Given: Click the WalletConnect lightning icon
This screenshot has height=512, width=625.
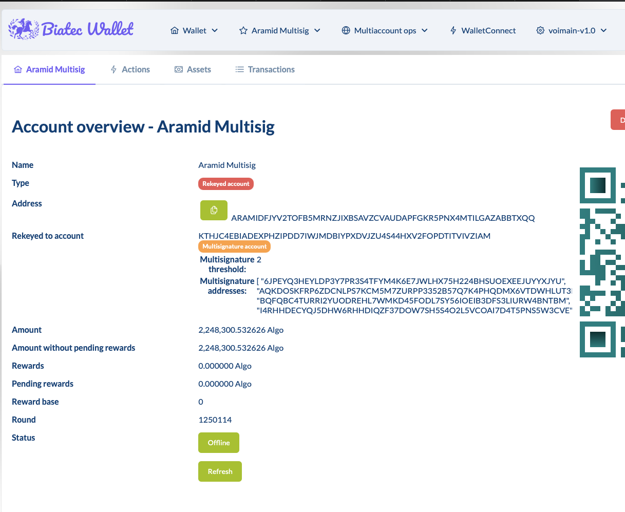Looking at the screenshot, I should (x=452, y=30).
